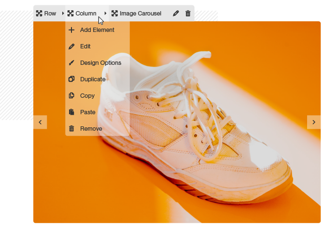This screenshot has width=324, height=228.
Task: Choose Duplicate from the Column menu
Action: pyautogui.click(x=98, y=79)
